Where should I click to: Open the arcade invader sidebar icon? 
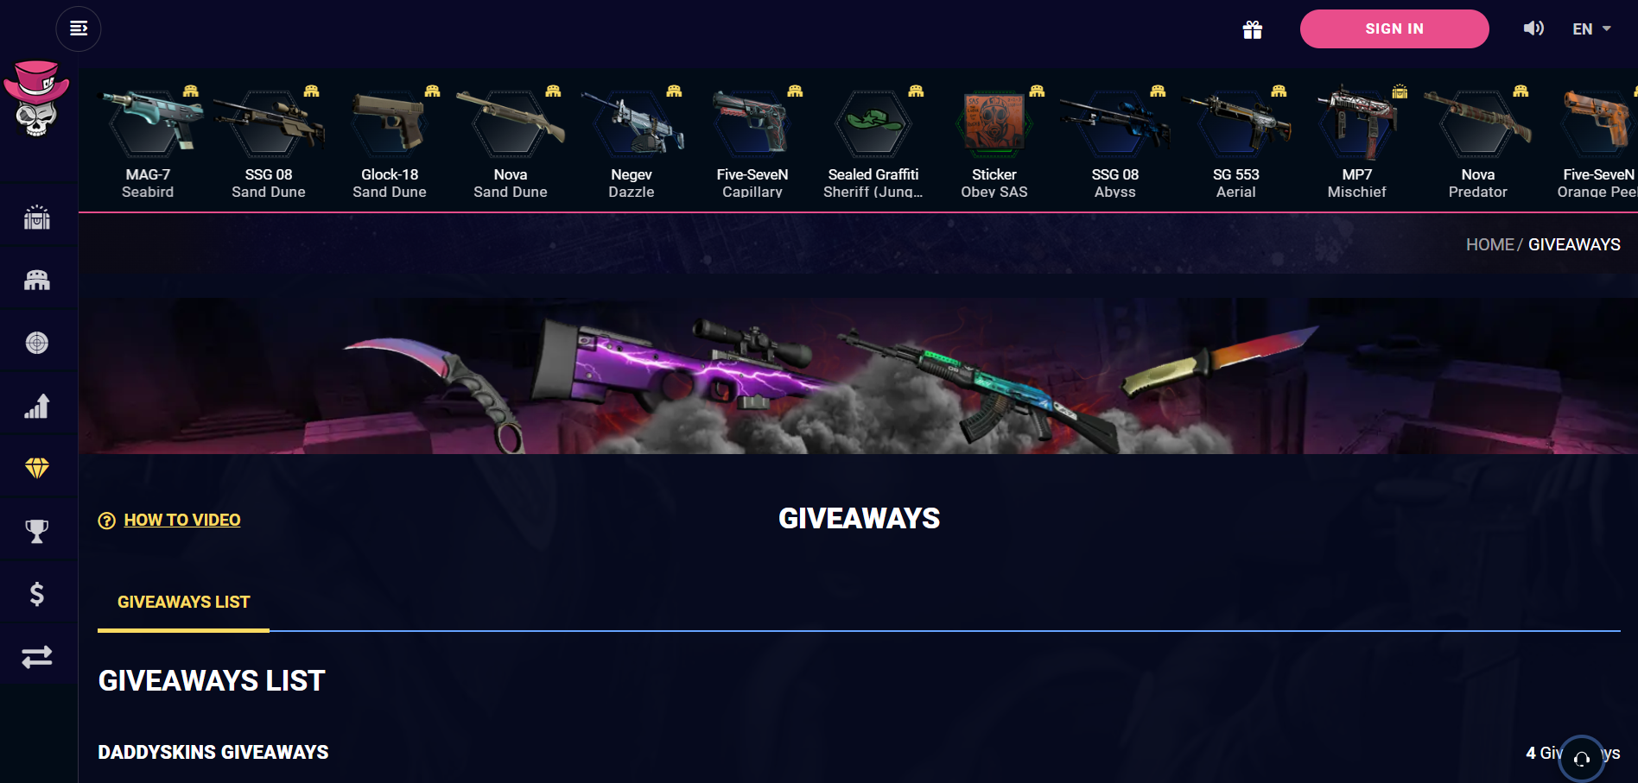click(37, 280)
